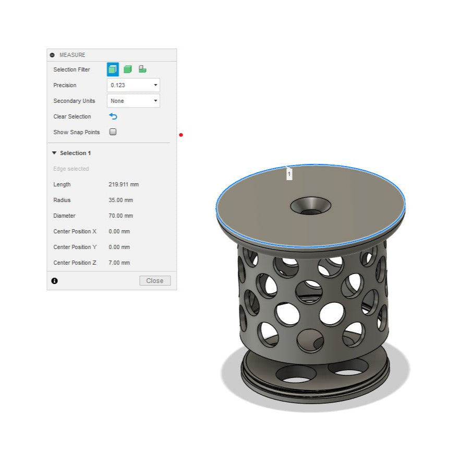This screenshot has height=461, width=461.
Task: Select the body selection filter
Action: pos(128,69)
